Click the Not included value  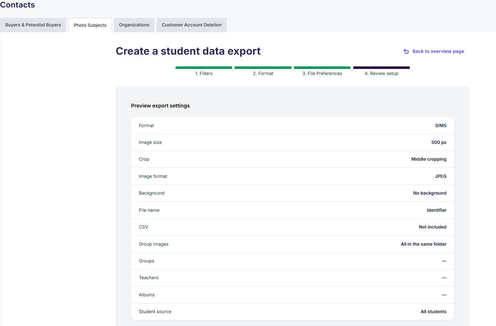point(433,227)
